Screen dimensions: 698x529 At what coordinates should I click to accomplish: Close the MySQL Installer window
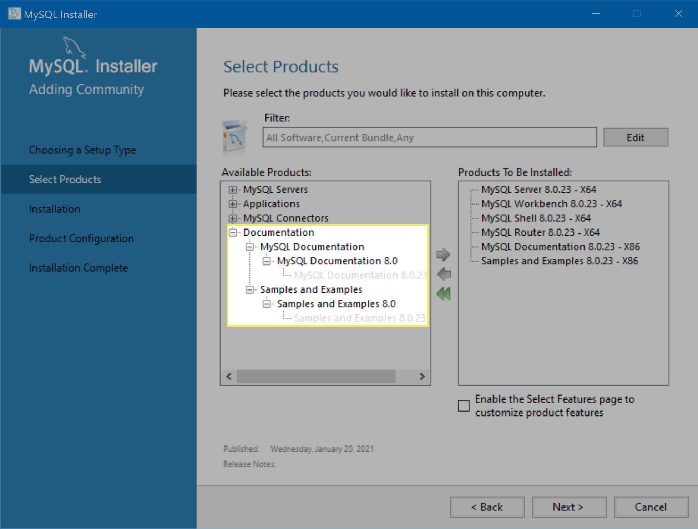pyautogui.click(x=678, y=14)
